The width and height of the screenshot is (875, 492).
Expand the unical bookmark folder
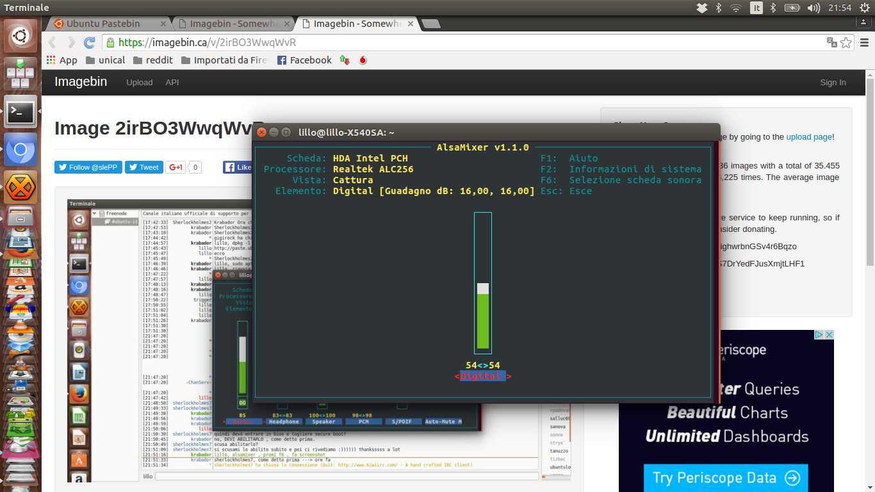pos(105,60)
